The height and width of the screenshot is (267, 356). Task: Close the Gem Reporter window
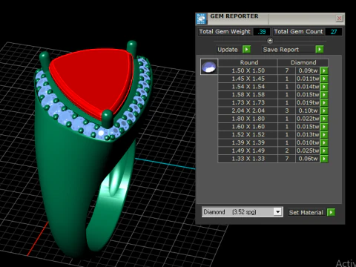(x=339, y=19)
